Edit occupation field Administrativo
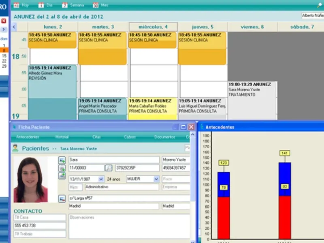 [122, 187]
